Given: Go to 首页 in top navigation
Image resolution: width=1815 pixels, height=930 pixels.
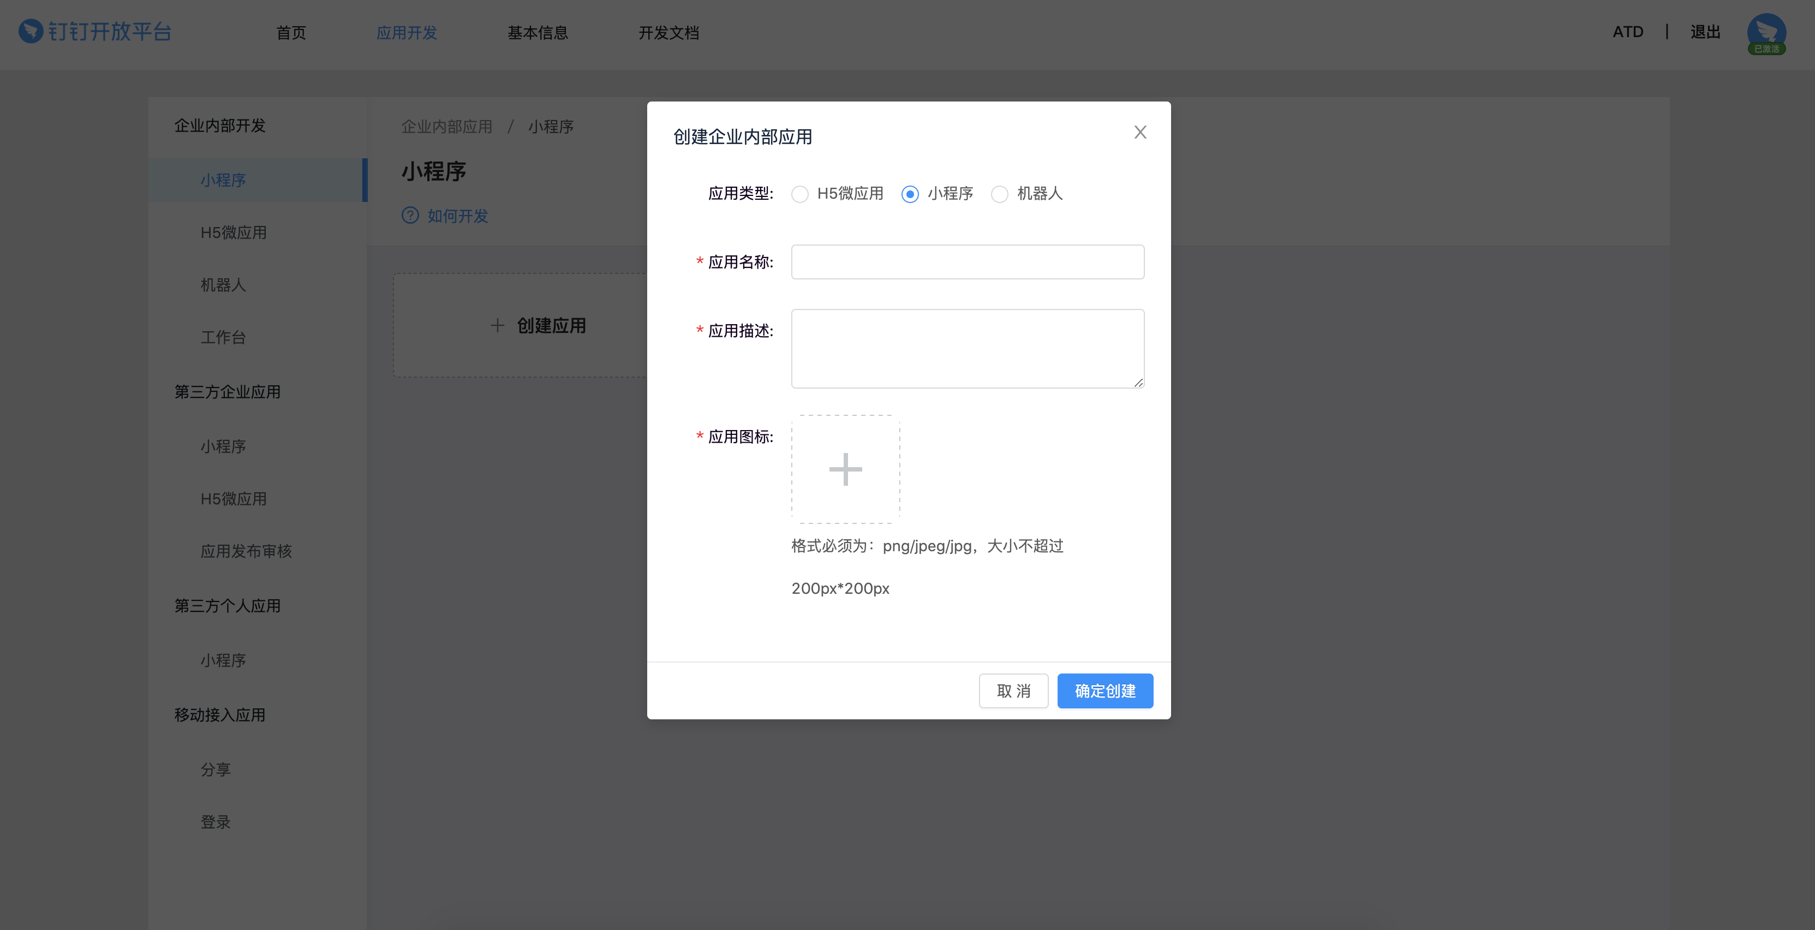Looking at the screenshot, I should (291, 32).
